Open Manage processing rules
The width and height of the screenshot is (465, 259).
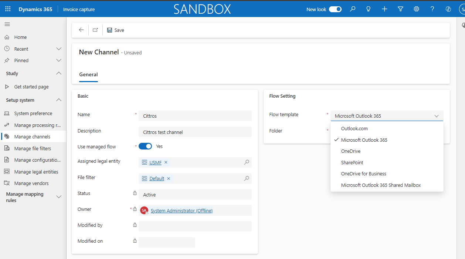pyautogui.click(x=33, y=125)
